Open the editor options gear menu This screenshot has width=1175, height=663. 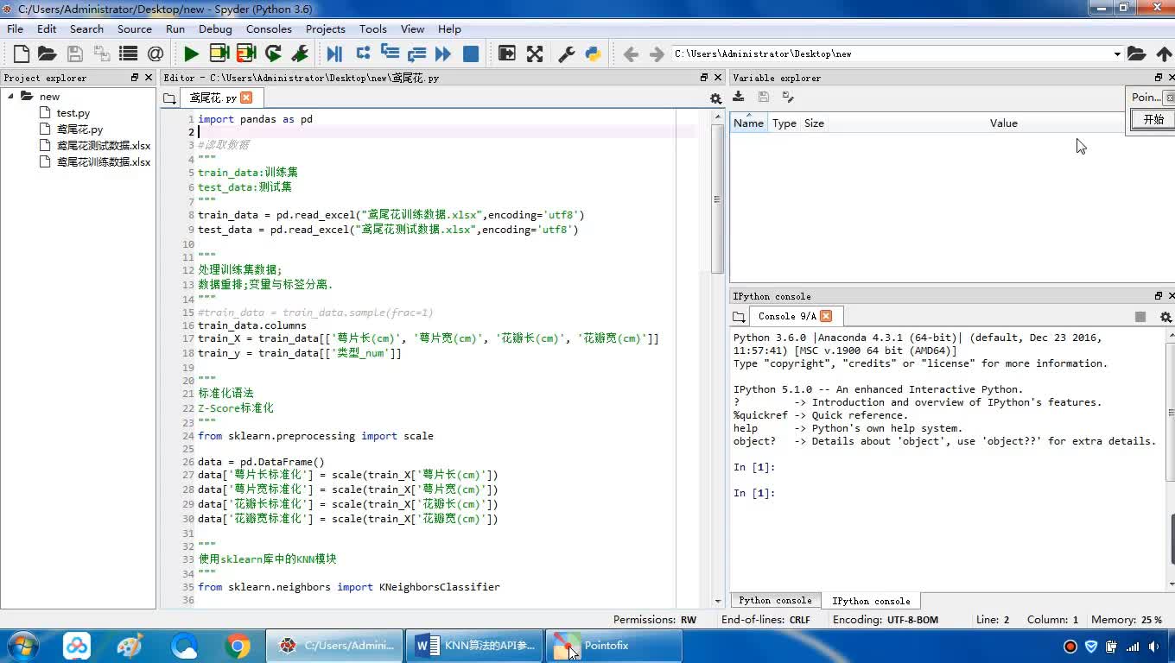[715, 99]
